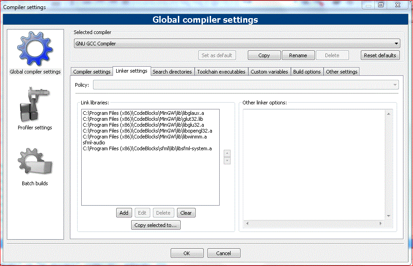Click Reset defaults button
This screenshot has width=413, height=266.
coord(380,55)
